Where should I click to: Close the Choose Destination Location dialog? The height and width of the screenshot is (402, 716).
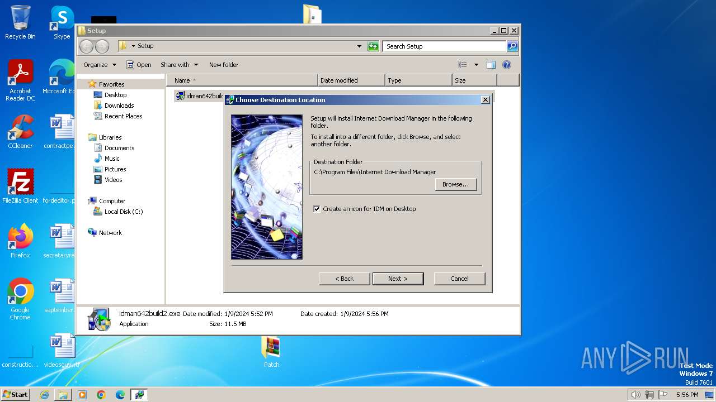coord(486,100)
